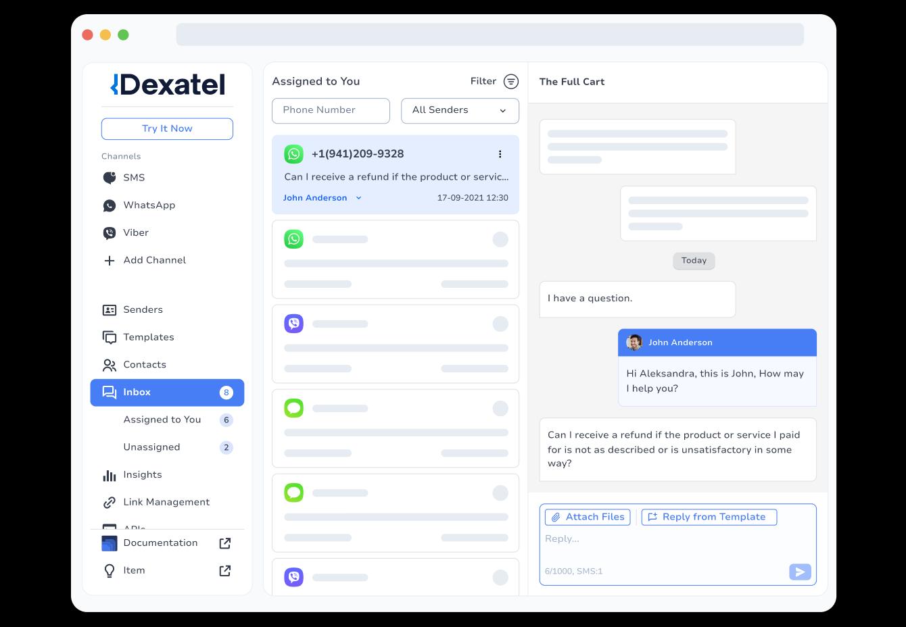The height and width of the screenshot is (627, 906).
Task: Click the Link Management chain icon
Action: click(x=109, y=503)
